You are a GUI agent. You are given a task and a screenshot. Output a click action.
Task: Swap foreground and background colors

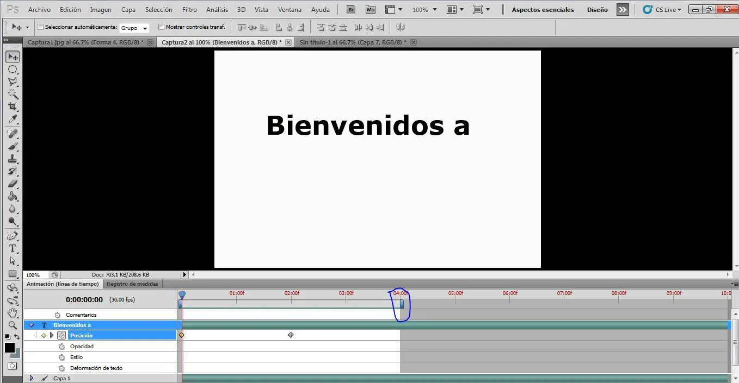click(17, 337)
